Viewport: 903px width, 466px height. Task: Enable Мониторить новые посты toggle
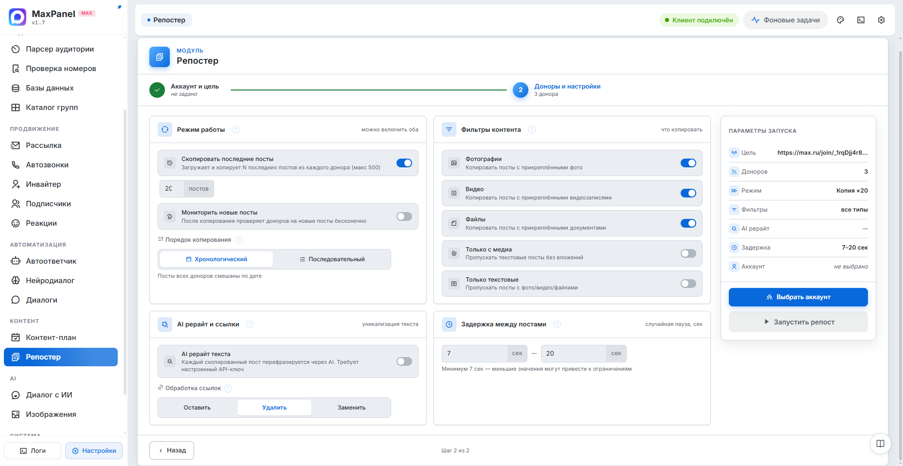click(404, 216)
